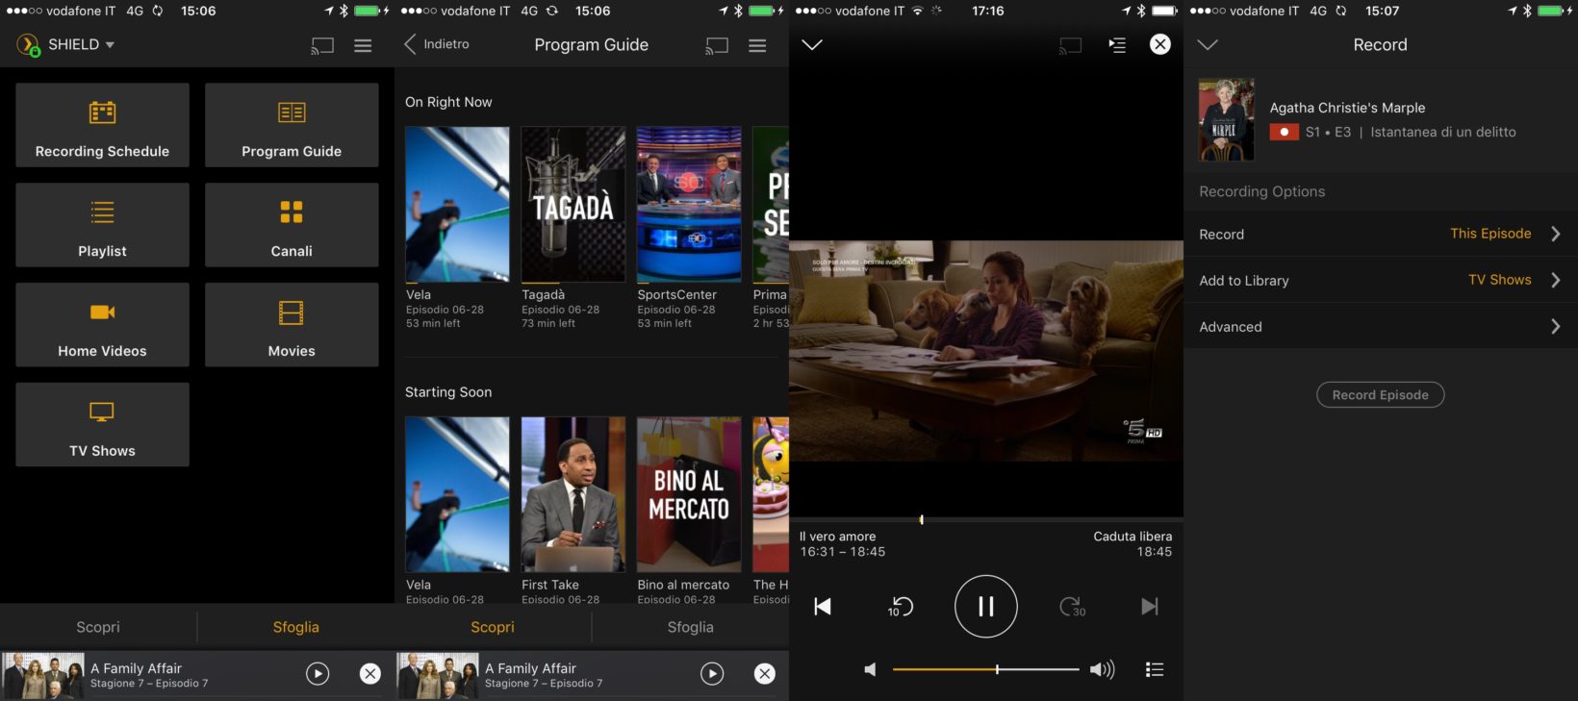1578x701 pixels.
Task: Dismiss the mini player on the Program Guide screen
Action: click(765, 674)
